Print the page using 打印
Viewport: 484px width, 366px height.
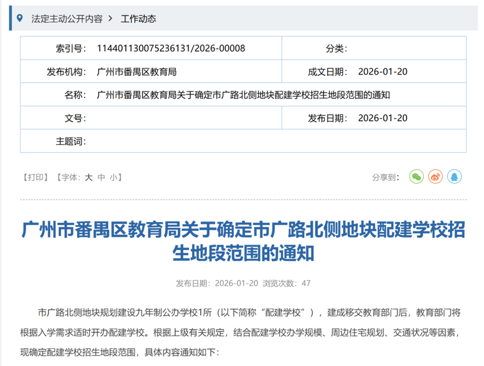[36, 177]
